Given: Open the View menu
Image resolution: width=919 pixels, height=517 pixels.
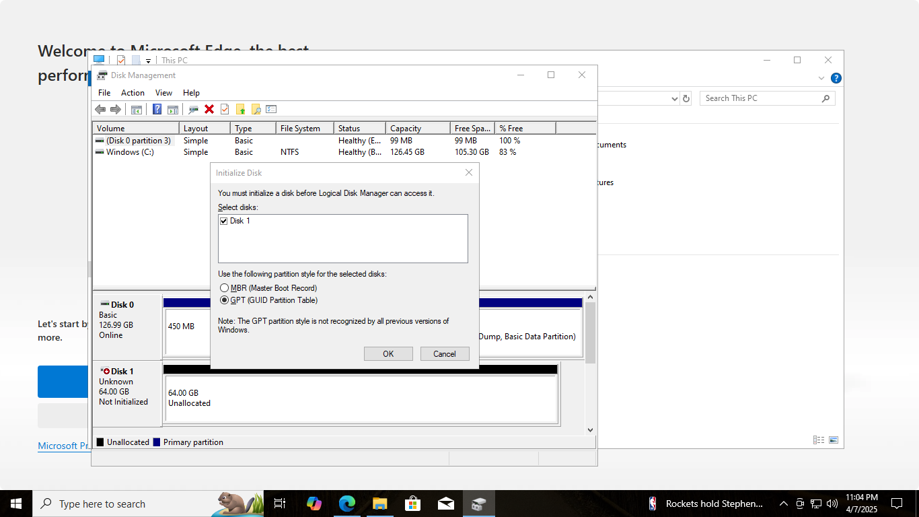Looking at the screenshot, I should tap(163, 93).
